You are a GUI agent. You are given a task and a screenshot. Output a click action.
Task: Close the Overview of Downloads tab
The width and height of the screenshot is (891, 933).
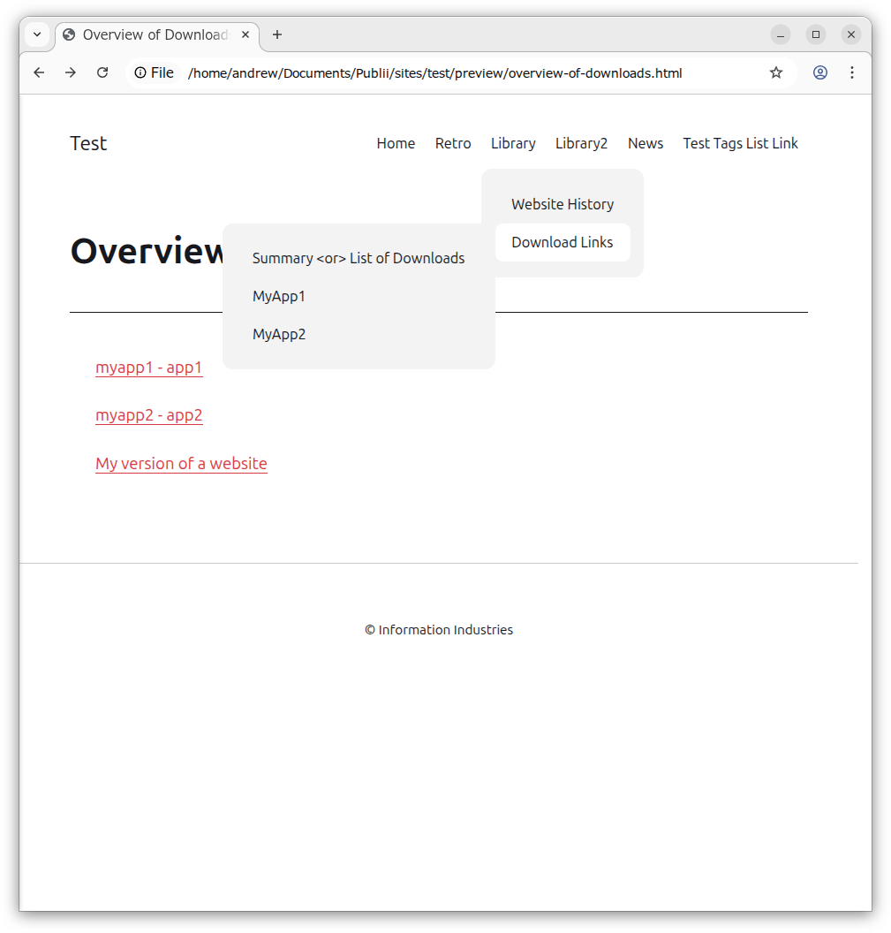[x=245, y=34]
